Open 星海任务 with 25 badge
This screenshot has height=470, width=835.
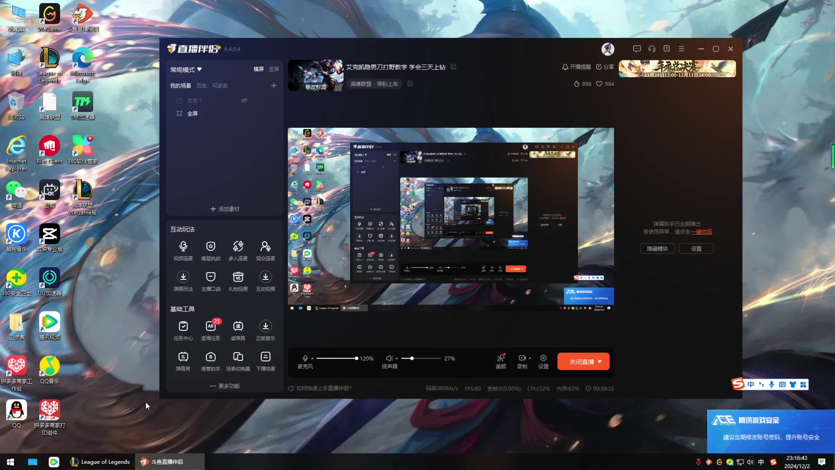(210, 330)
